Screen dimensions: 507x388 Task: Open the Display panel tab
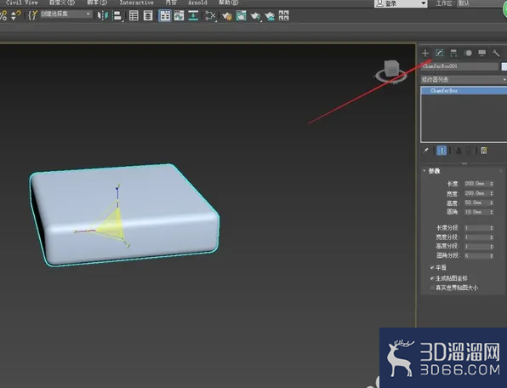(x=482, y=53)
